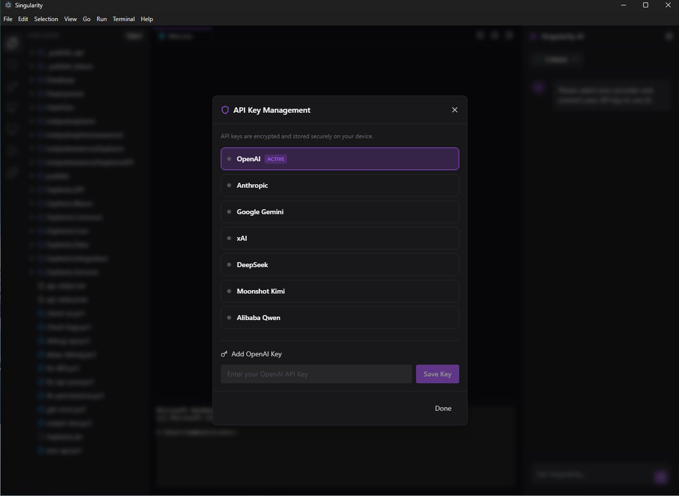Click the OpenAI API key input field
The image size is (679, 496).
316,374
